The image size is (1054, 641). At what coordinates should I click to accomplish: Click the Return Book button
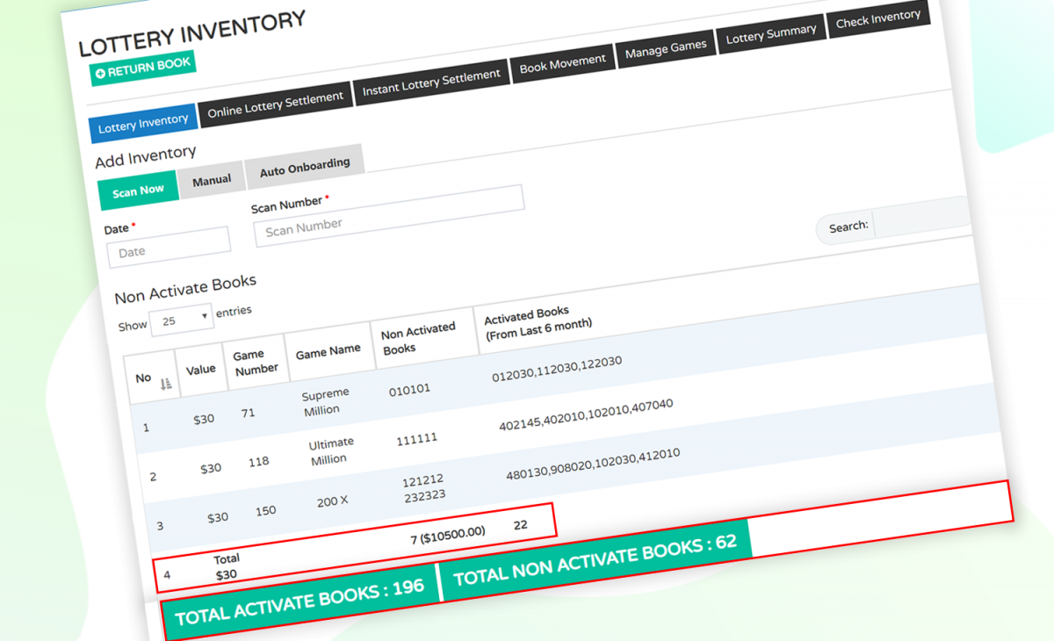(143, 63)
